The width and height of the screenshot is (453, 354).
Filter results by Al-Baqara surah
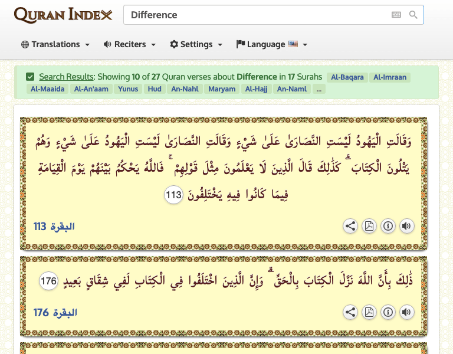(x=347, y=77)
